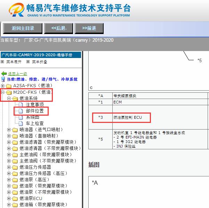209x208 pixels.
Task: Select 喷油器（直接喷射）tree item
Action: click(39, 136)
